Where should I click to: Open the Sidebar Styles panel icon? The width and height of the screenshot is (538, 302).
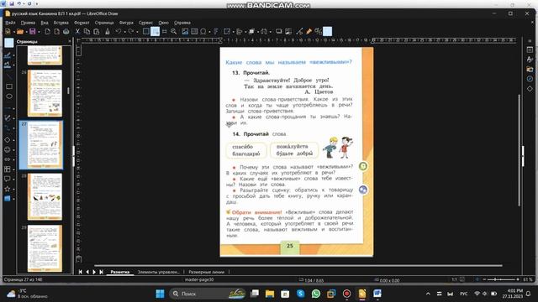530,60
